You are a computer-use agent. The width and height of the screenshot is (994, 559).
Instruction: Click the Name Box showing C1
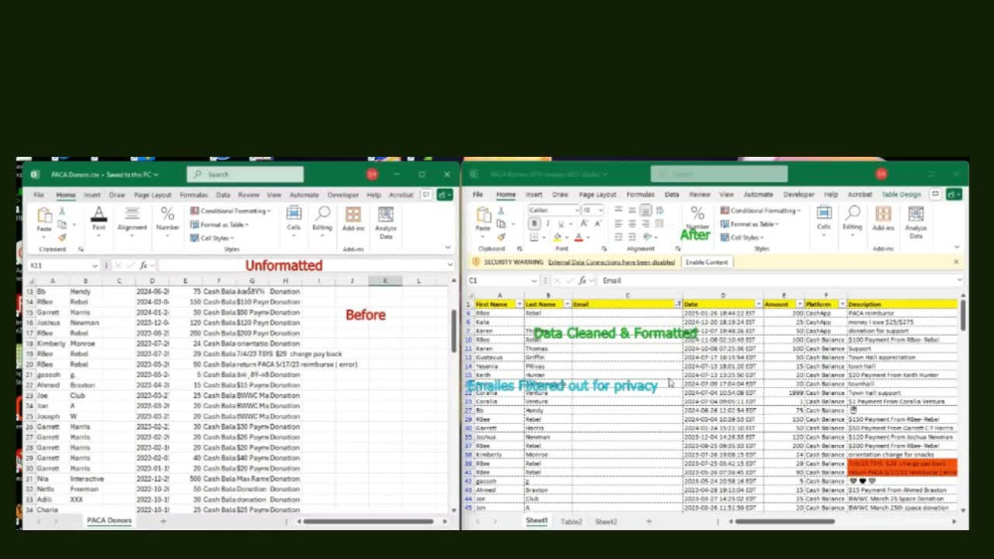(x=503, y=280)
